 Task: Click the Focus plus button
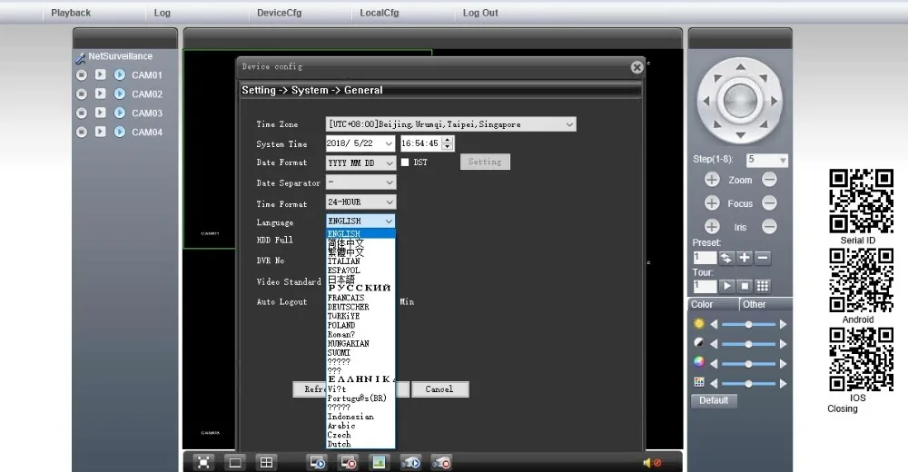tap(712, 202)
